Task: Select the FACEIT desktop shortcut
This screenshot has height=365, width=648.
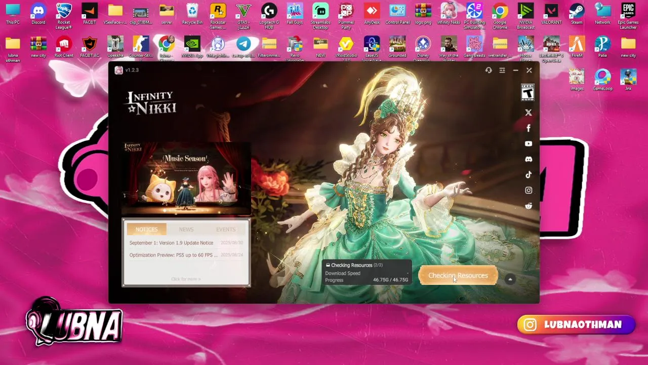Action: [x=90, y=14]
